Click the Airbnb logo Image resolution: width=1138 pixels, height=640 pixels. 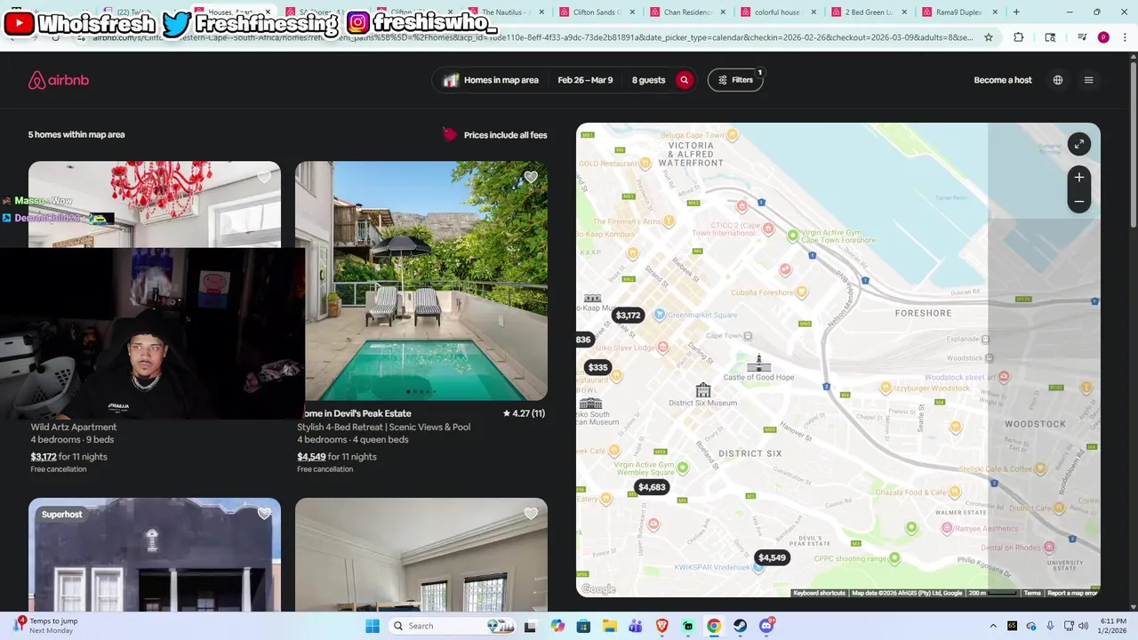click(59, 80)
